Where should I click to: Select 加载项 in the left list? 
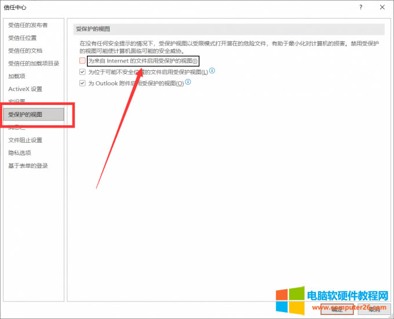tap(17, 76)
